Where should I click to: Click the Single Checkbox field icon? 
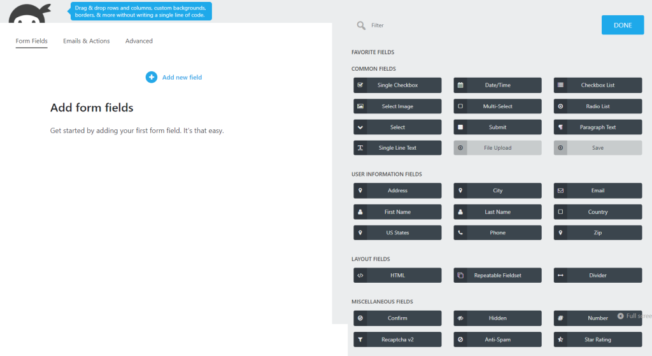coord(360,85)
